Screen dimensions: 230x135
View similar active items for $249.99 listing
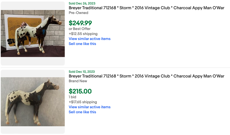pos(89,39)
